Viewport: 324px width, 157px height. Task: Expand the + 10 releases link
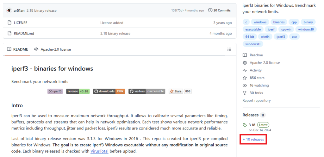tap(253, 139)
